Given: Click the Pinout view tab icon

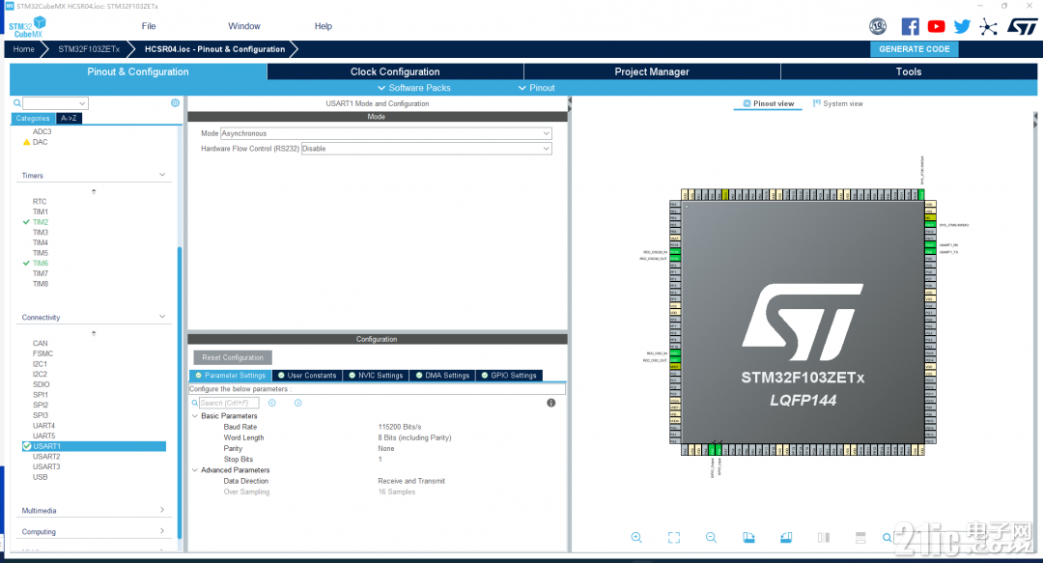Looking at the screenshot, I should (x=747, y=104).
